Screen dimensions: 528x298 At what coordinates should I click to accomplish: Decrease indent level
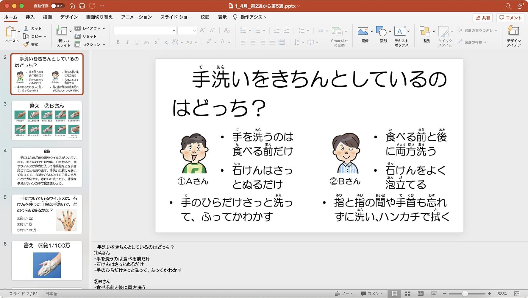point(277,30)
